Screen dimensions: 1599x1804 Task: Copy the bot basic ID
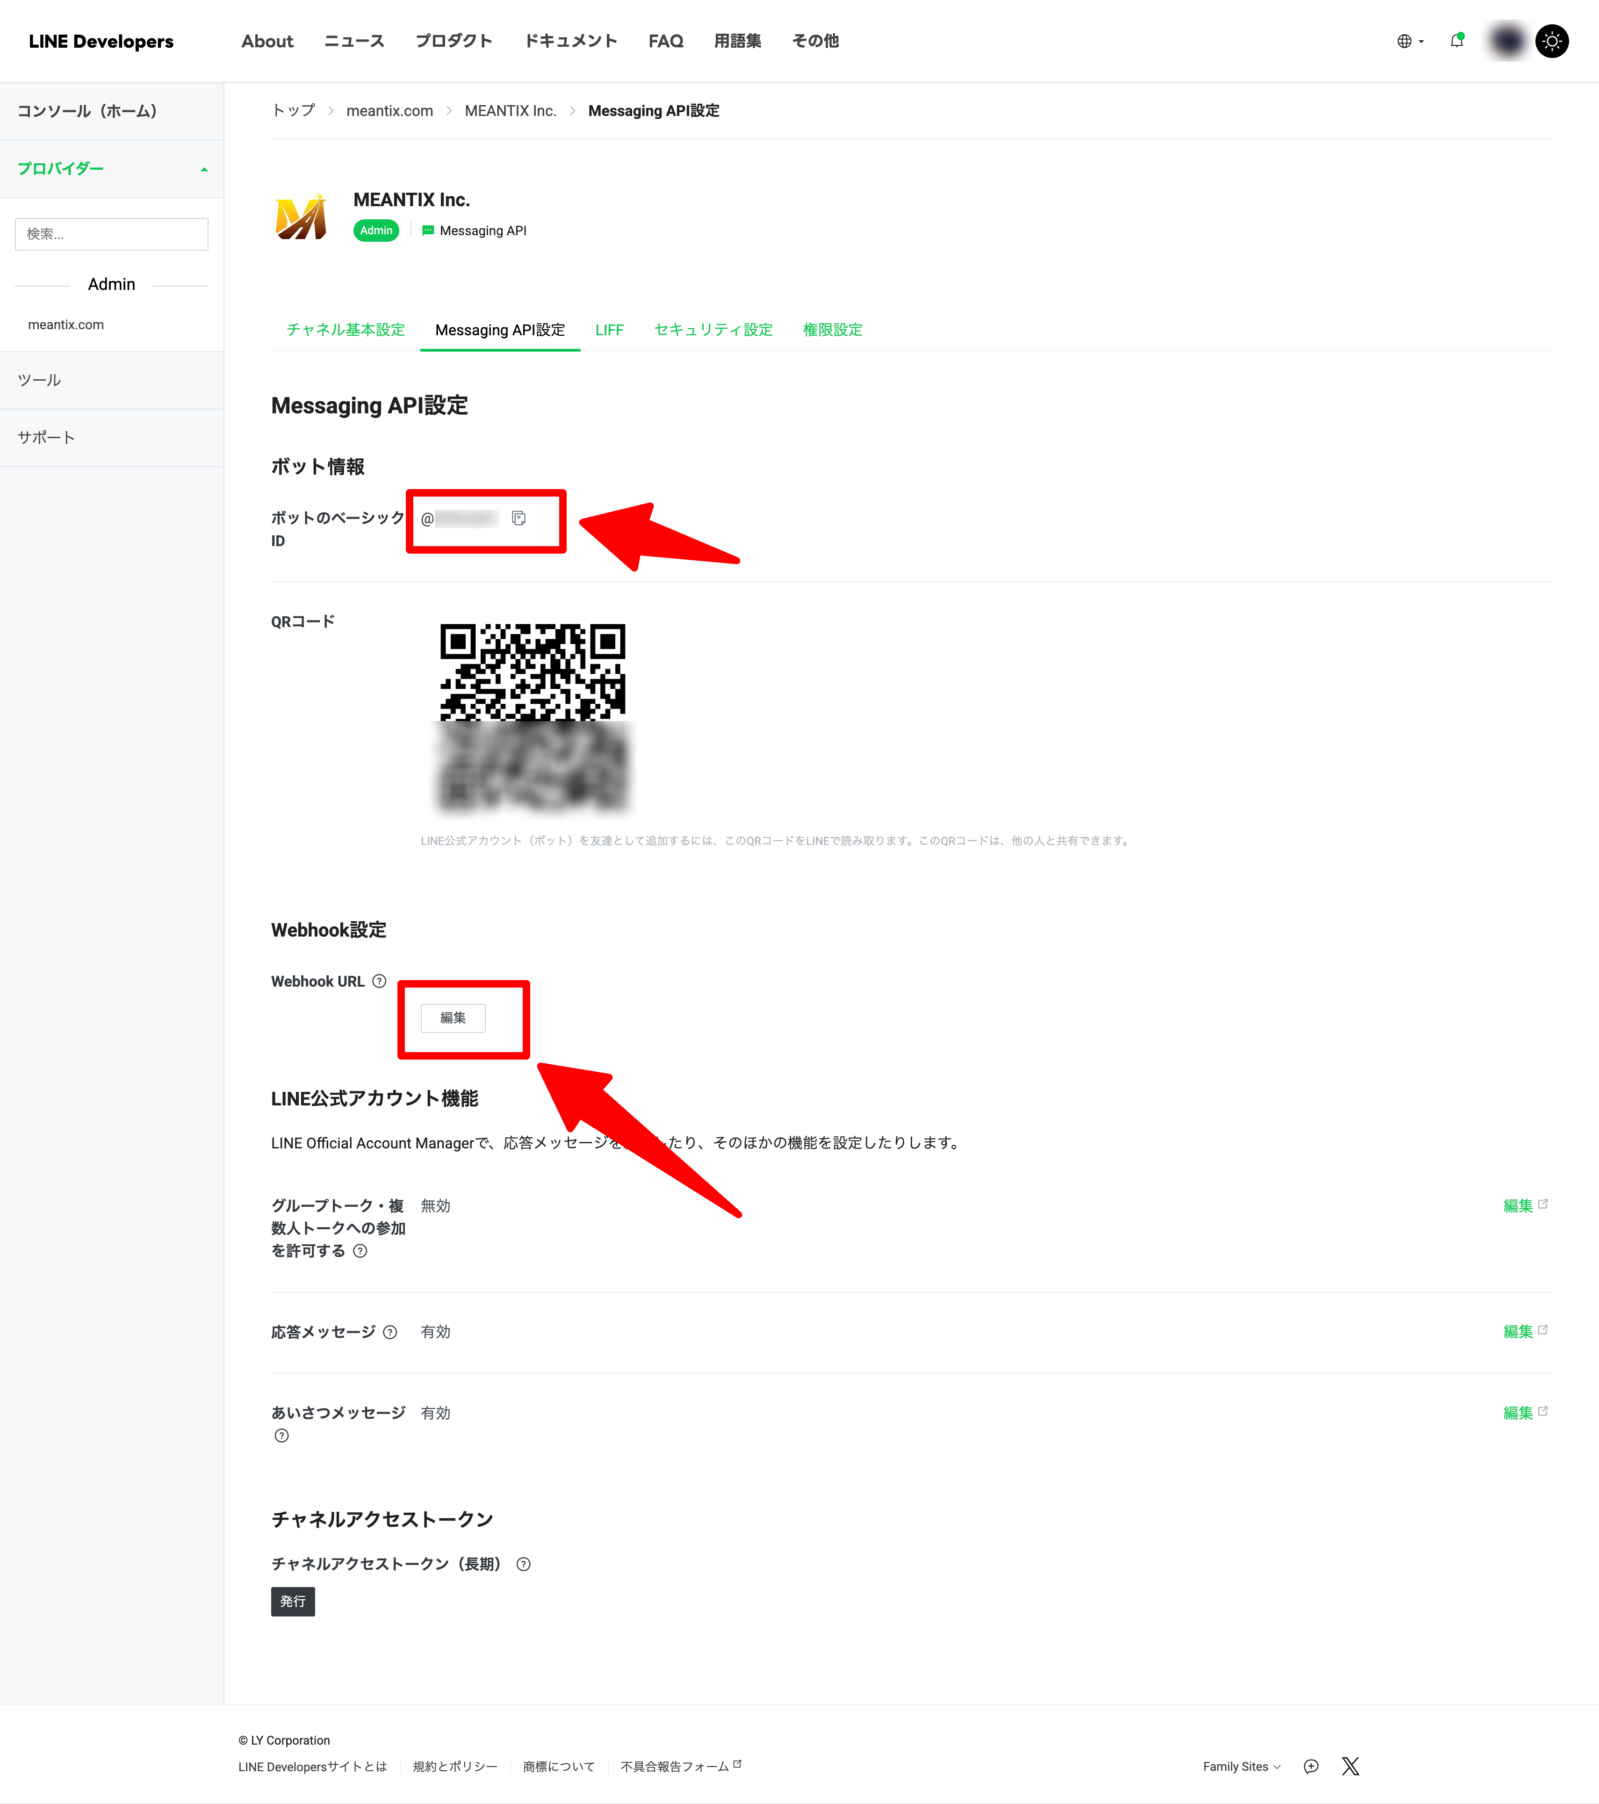pyautogui.click(x=519, y=518)
